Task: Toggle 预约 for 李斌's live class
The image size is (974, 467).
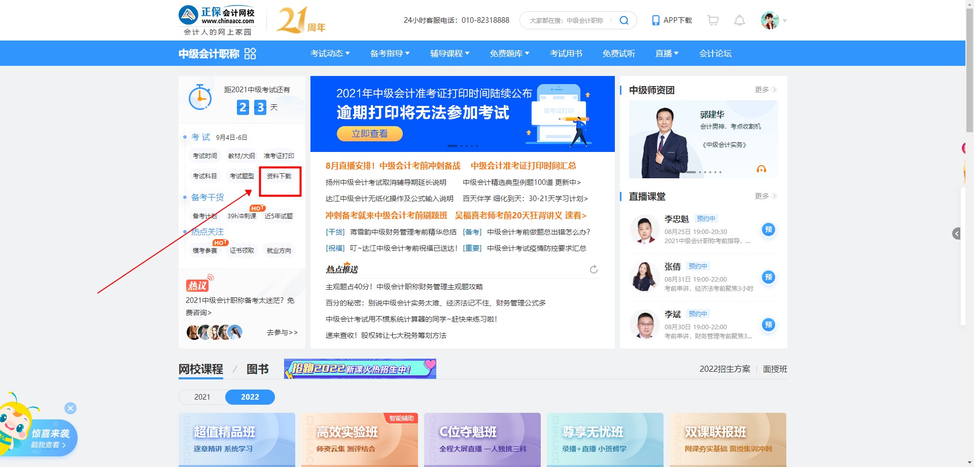Action: tap(769, 325)
